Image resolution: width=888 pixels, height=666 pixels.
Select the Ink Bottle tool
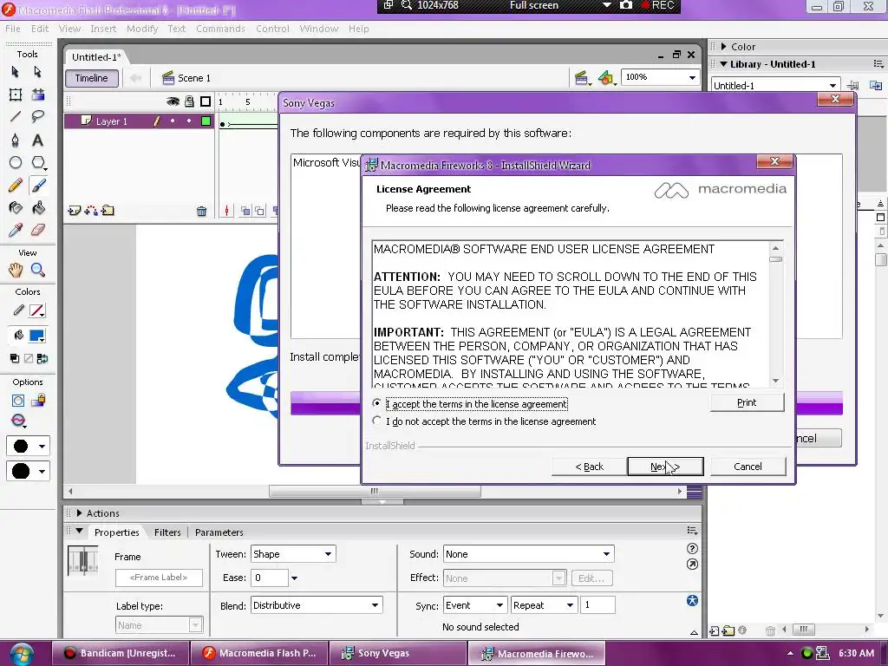coord(16,208)
